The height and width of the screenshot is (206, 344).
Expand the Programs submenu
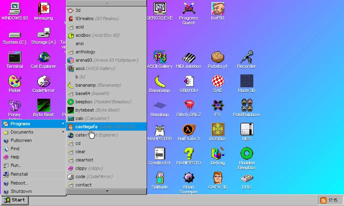tap(34, 124)
